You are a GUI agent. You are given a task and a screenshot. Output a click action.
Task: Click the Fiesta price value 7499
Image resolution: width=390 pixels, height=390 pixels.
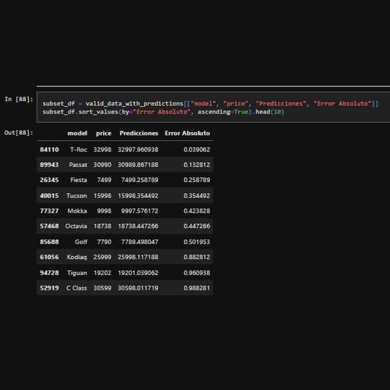pos(104,180)
